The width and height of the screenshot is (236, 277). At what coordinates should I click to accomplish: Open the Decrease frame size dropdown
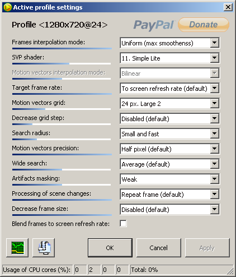[x=169, y=210]
